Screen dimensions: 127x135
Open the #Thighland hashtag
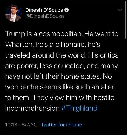coord(79,108)
